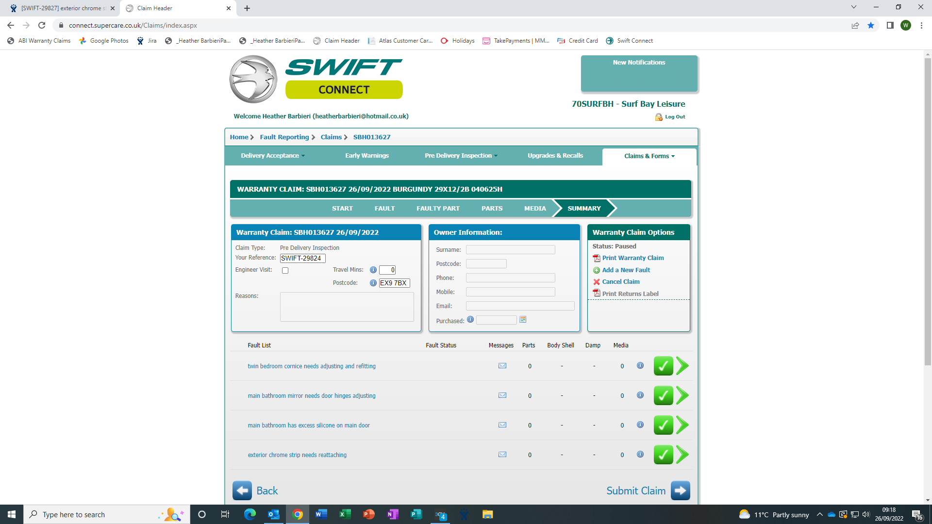
Task: Click the blue Back arrow icon
Action: coord(242,491)
